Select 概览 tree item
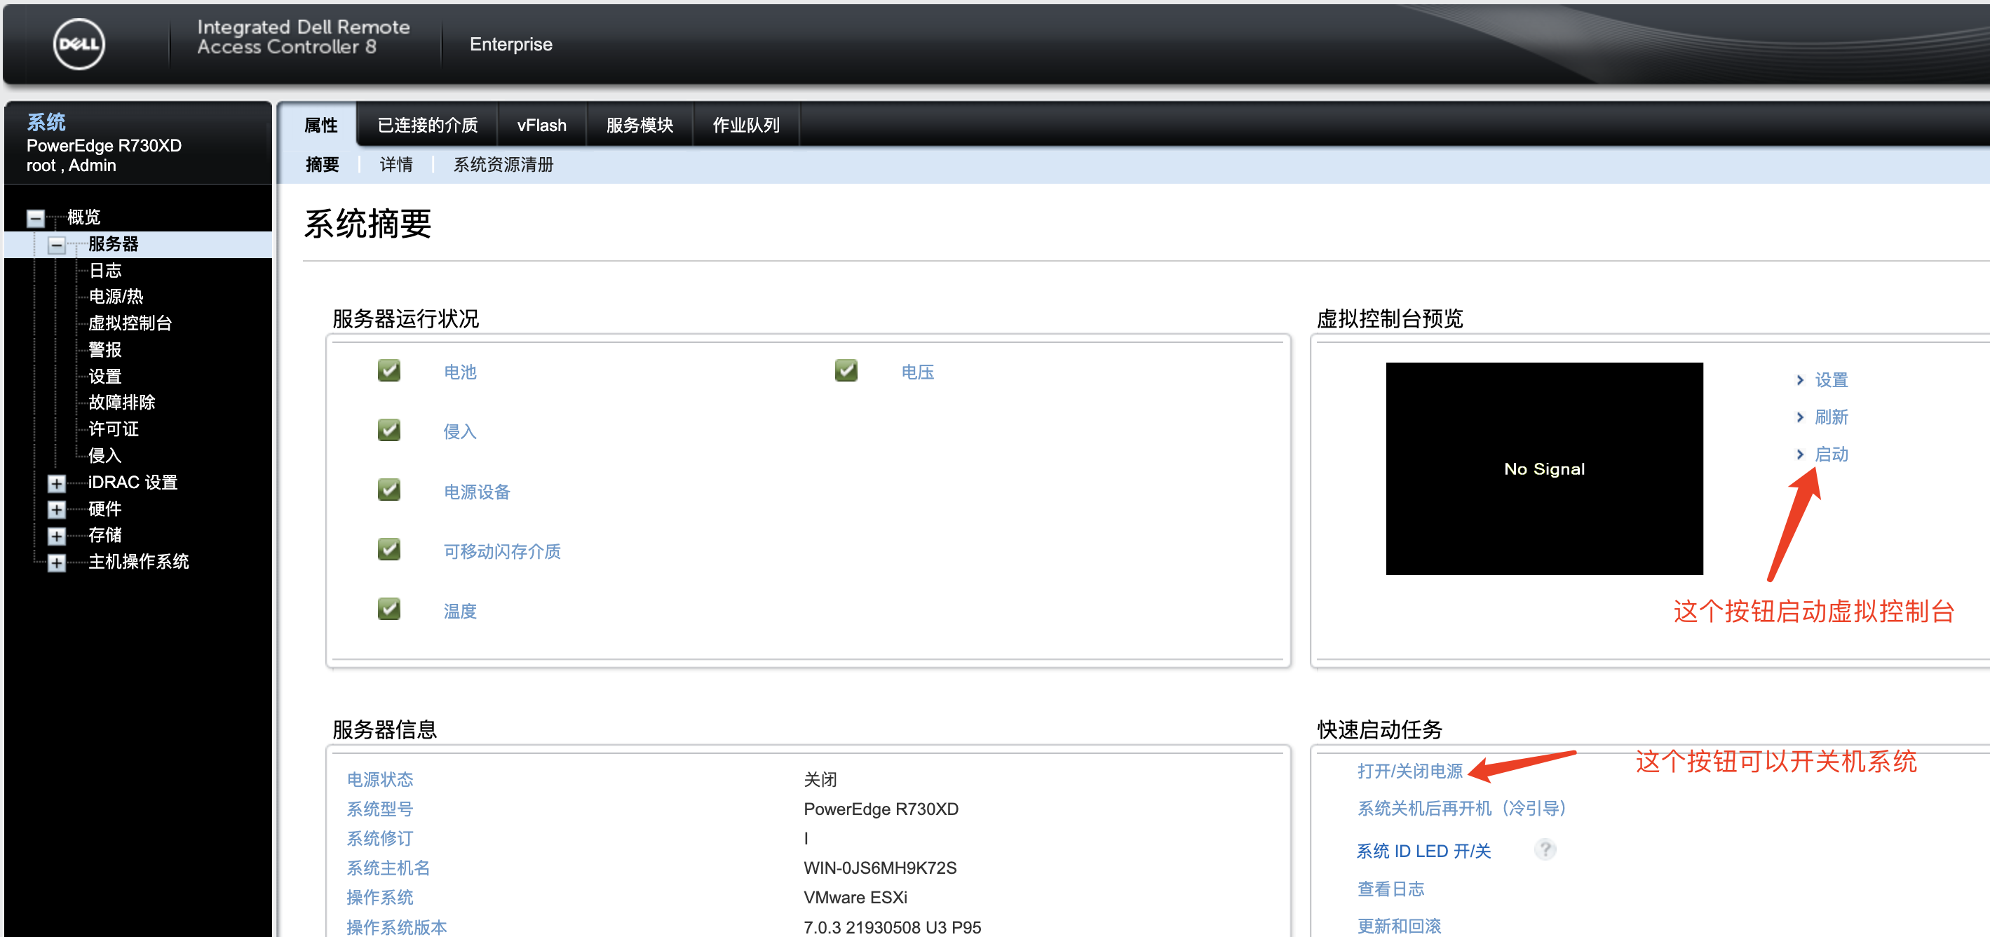 83,217
